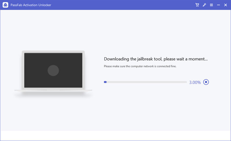Click the filled blue part of progress bar
The height and width of the screenshot is (141, 231).
click(105, 82)
